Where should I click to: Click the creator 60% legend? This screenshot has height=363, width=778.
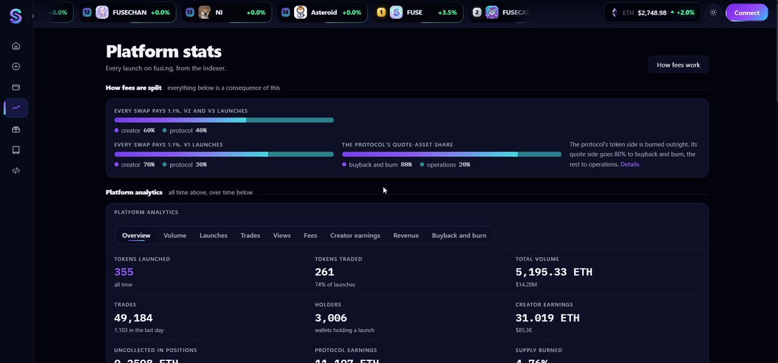click(134, 130)
